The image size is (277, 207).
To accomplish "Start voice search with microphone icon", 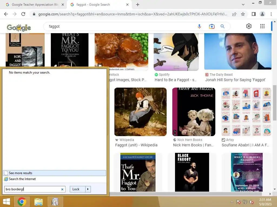I will click(199, 26).
